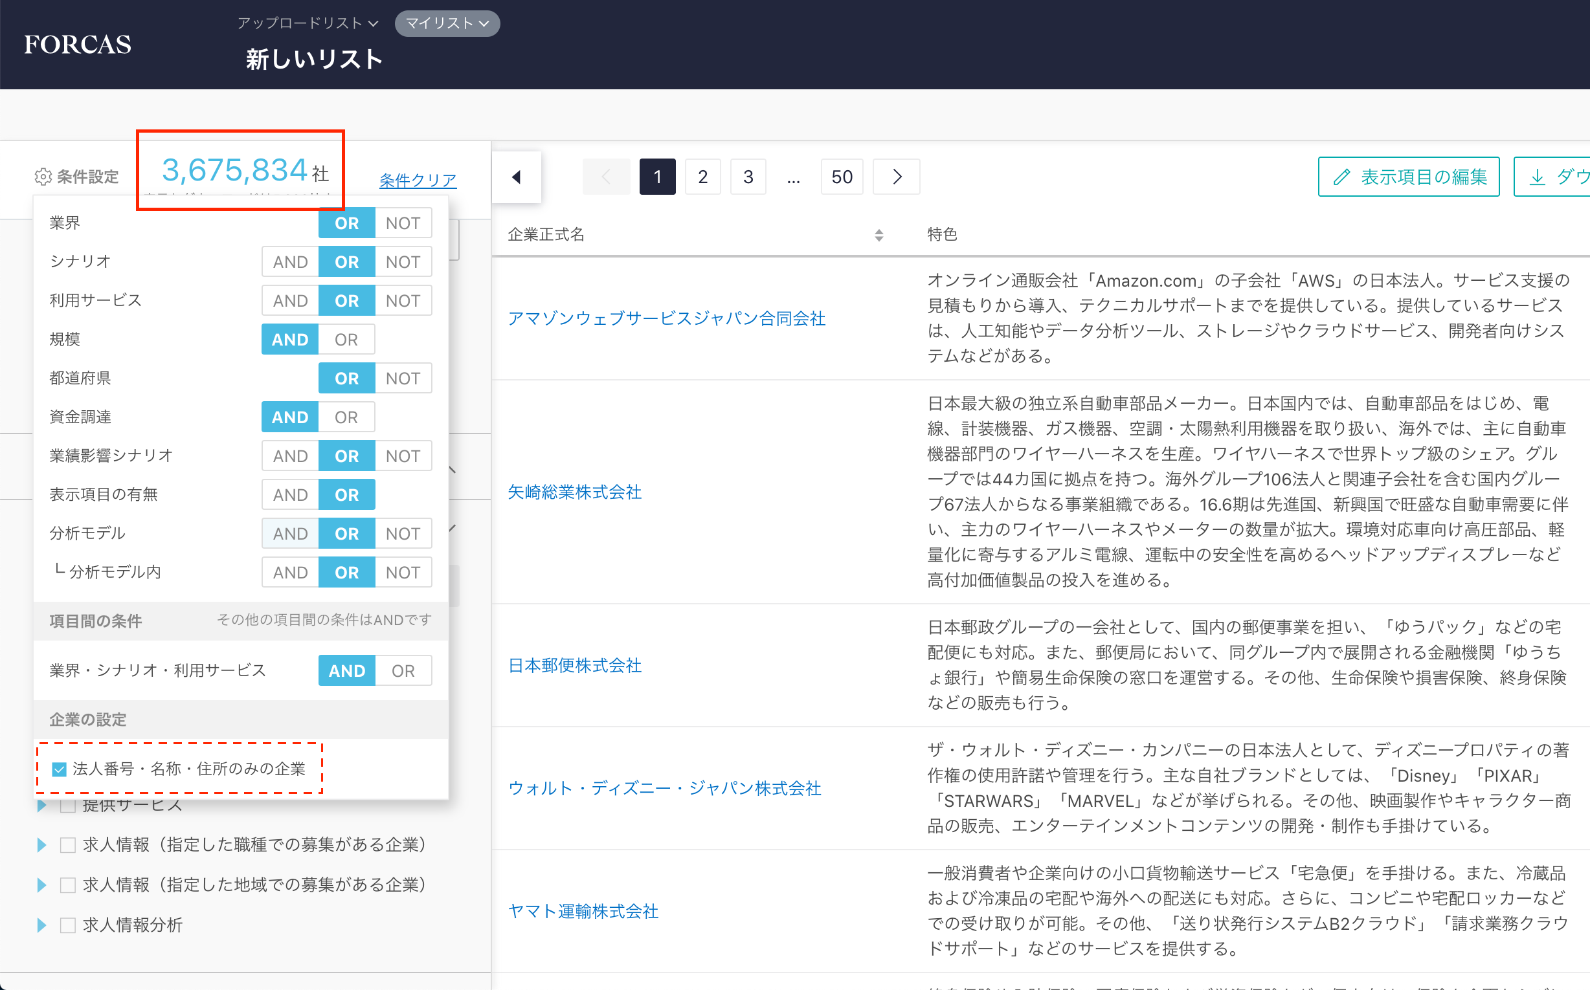Switch 業界・シナリオ・利用サービス to OR
The height and width of the screenshot is (990, 1590).
(402, 670)
